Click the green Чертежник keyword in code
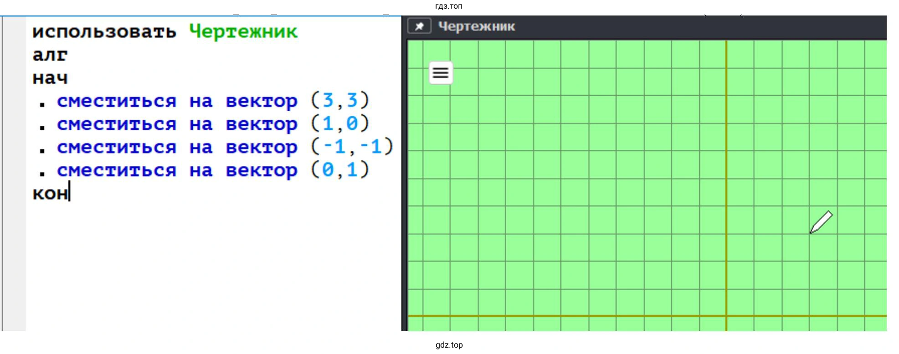 [243, 32]
